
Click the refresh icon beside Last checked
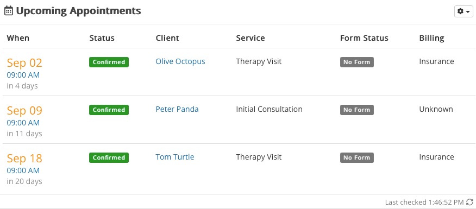(469, 202)
